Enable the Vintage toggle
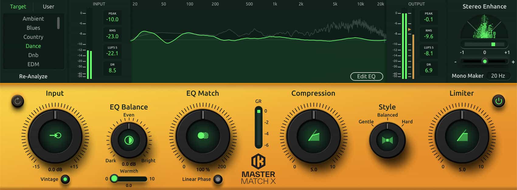 65,179
